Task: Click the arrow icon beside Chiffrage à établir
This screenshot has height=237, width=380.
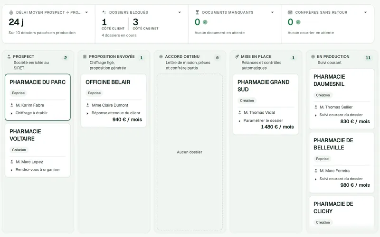Action: tap(11, 113)
